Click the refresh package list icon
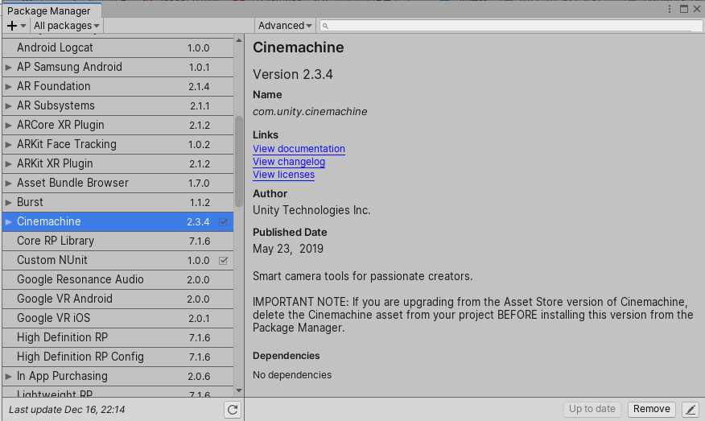The height and width of the screenshot is (421, 705). (x=233, y=410)
